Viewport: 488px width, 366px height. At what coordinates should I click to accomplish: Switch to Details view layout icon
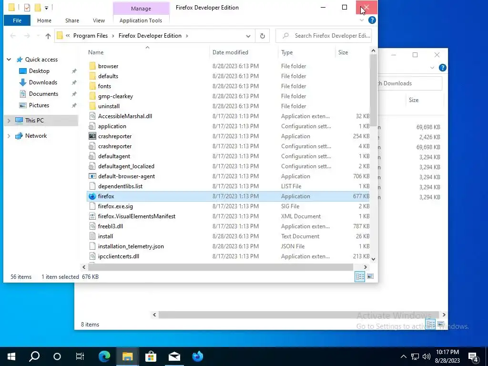coord(360,276)
